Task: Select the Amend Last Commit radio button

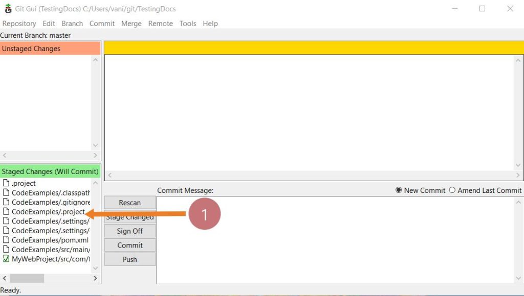Action: tap(452, 190)
